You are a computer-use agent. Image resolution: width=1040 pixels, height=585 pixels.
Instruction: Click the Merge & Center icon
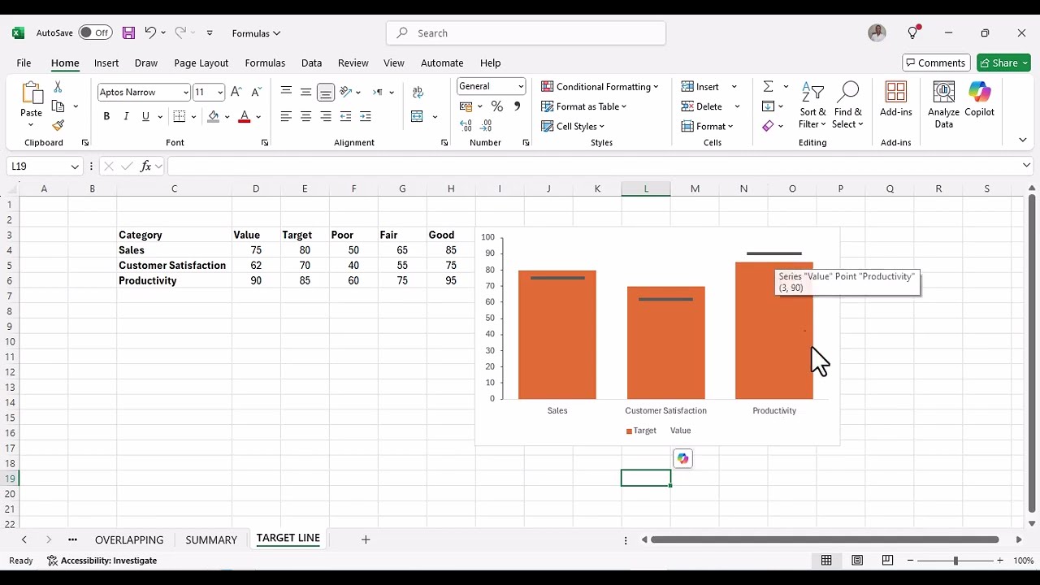418,117
